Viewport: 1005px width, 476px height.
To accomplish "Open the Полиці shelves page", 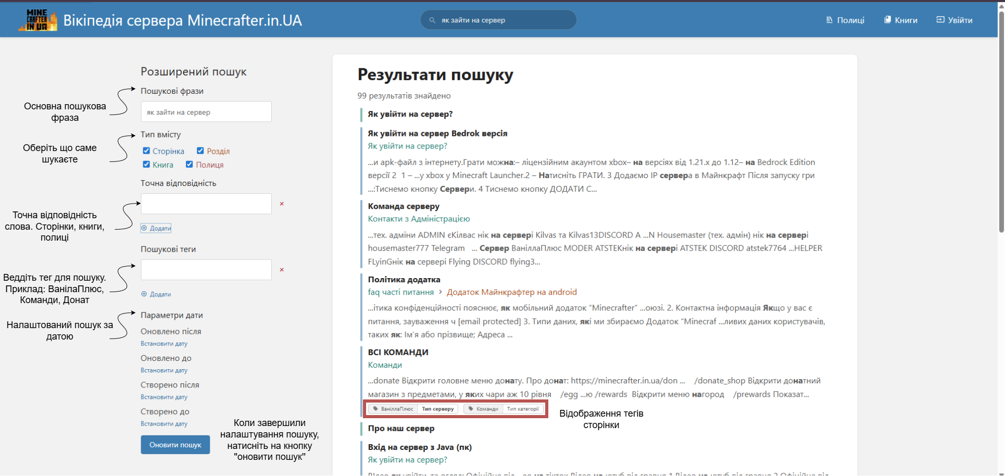I will (845, 20).
